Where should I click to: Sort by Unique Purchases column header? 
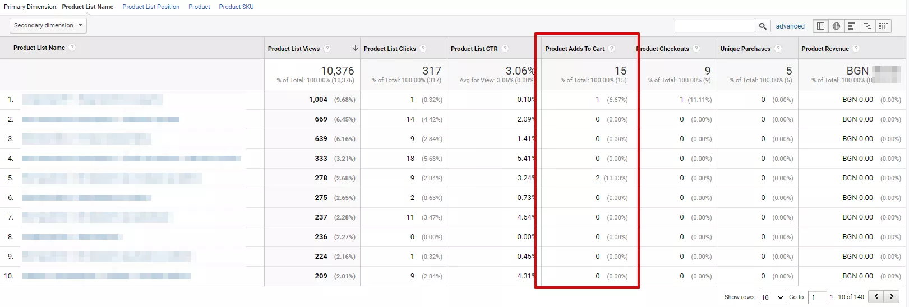tap(745, 49)
